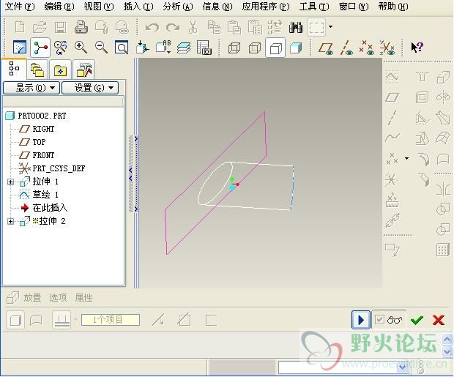
Task: Open the 分析(A) menu
Action: [x=178, y=7]
